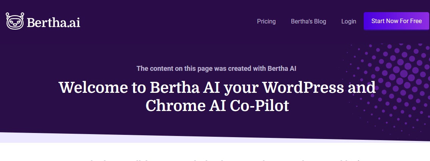Viewport: 430px width, 161px height.
Task: Open the Pricing page
Action: tap(266, 21)
